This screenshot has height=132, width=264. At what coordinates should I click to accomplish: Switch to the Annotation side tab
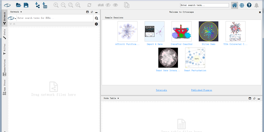tap(5, 67)
